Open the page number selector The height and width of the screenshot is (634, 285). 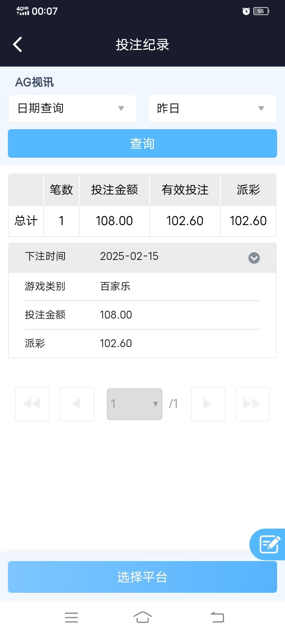[x=135, y=404]
